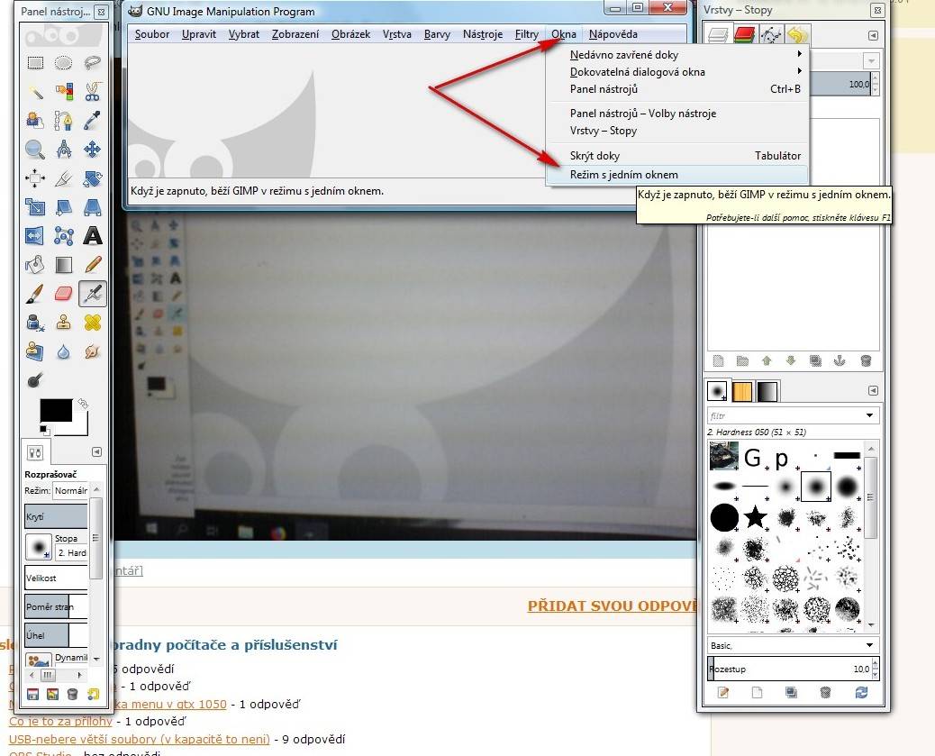935x756 pixels.
Task: Expand Nedávno zavřené doky submenu
Action: 676,55
